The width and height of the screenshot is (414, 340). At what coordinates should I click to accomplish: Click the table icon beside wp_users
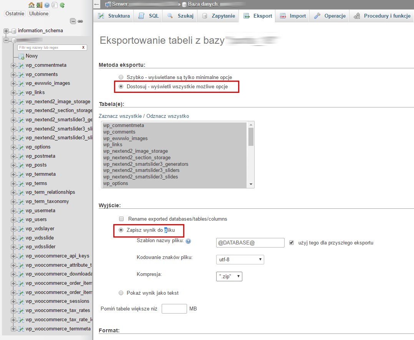[x=21, y=220]
